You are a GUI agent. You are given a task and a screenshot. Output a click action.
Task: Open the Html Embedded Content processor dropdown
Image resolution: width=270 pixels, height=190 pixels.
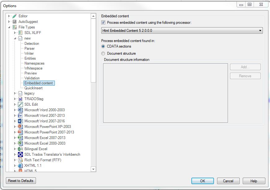pyautogui.click(x=182, y=31)
